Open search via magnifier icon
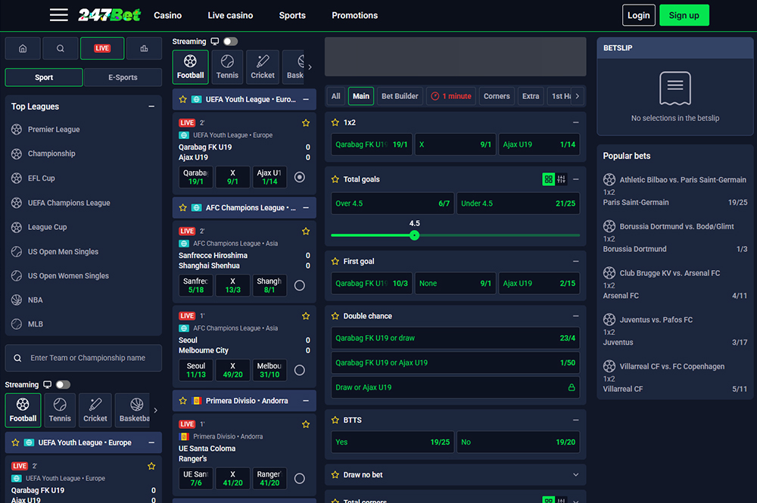Viewport: 757px width, 503px height. click(x=61, y=48)
